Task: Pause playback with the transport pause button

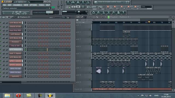Action: click(73, 7)
